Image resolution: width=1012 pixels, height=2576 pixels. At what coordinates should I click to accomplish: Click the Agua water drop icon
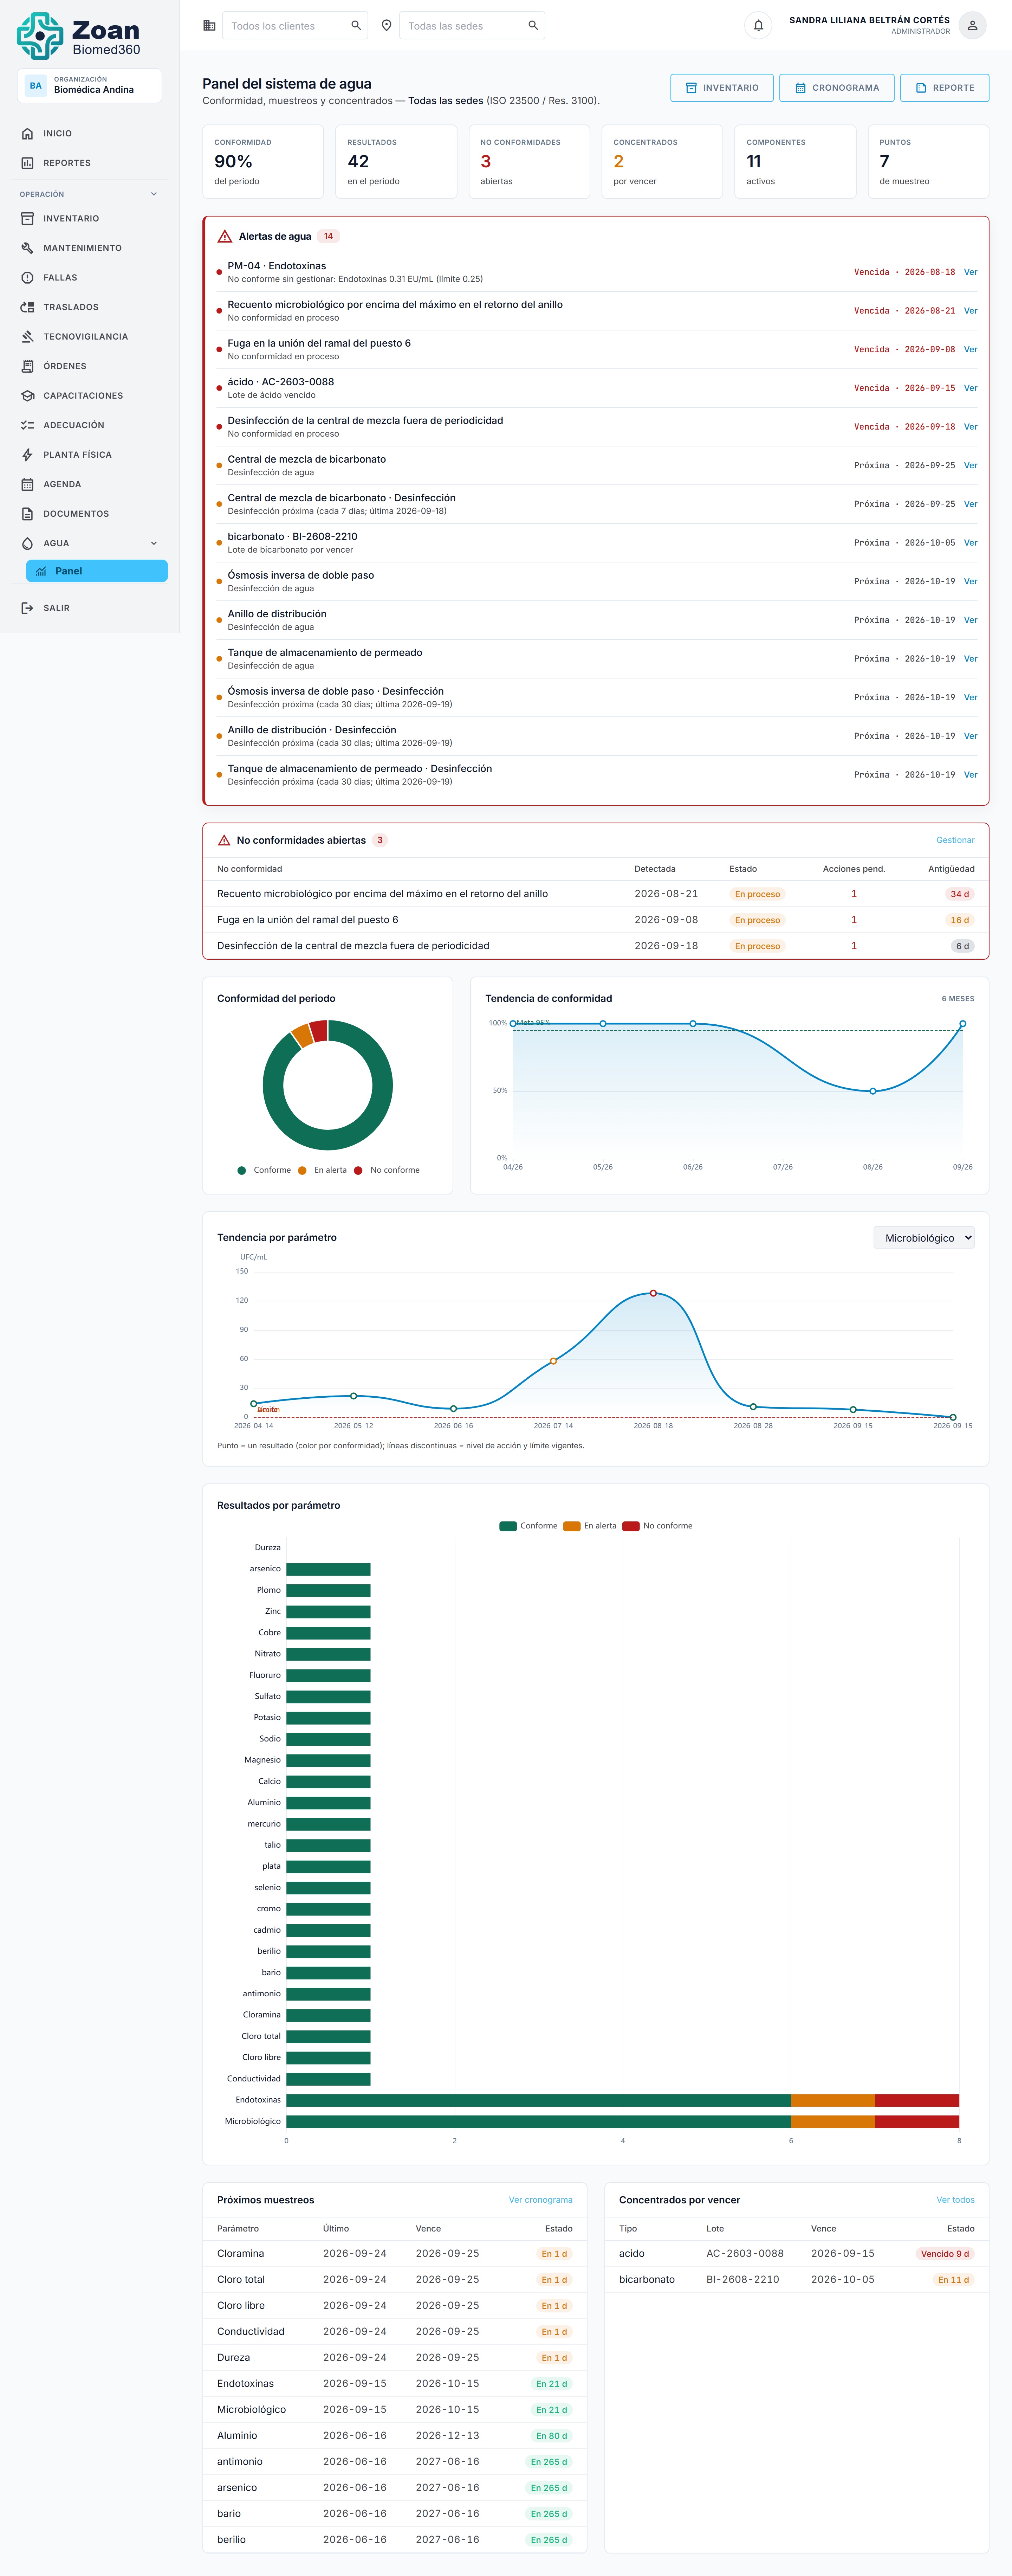[x=27, y=543]
